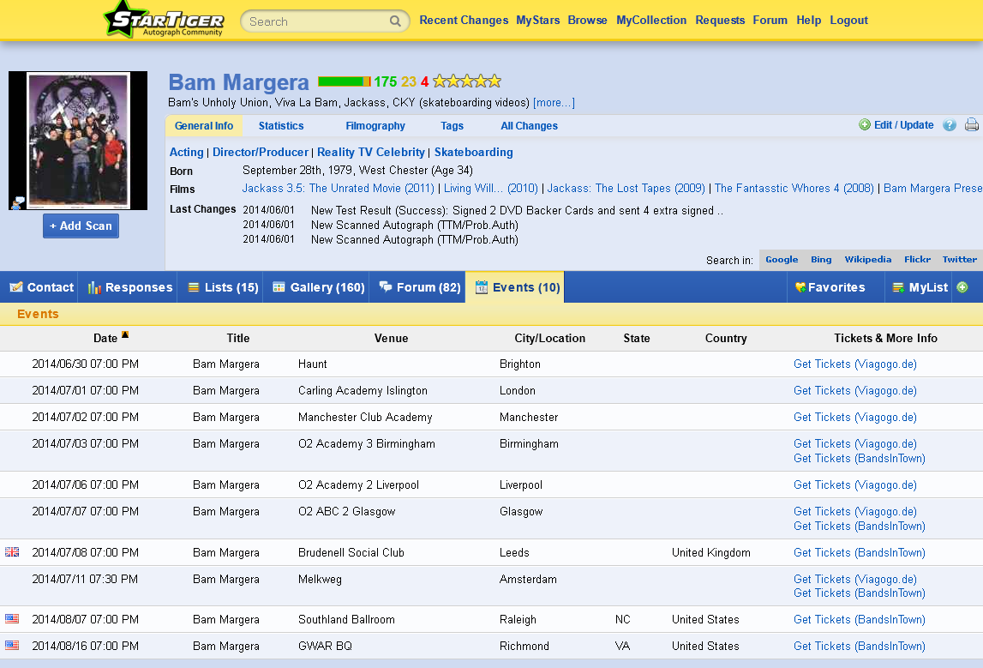Click the Bam Margera name heading
The image size is (983, 668).
pos(239,82)
